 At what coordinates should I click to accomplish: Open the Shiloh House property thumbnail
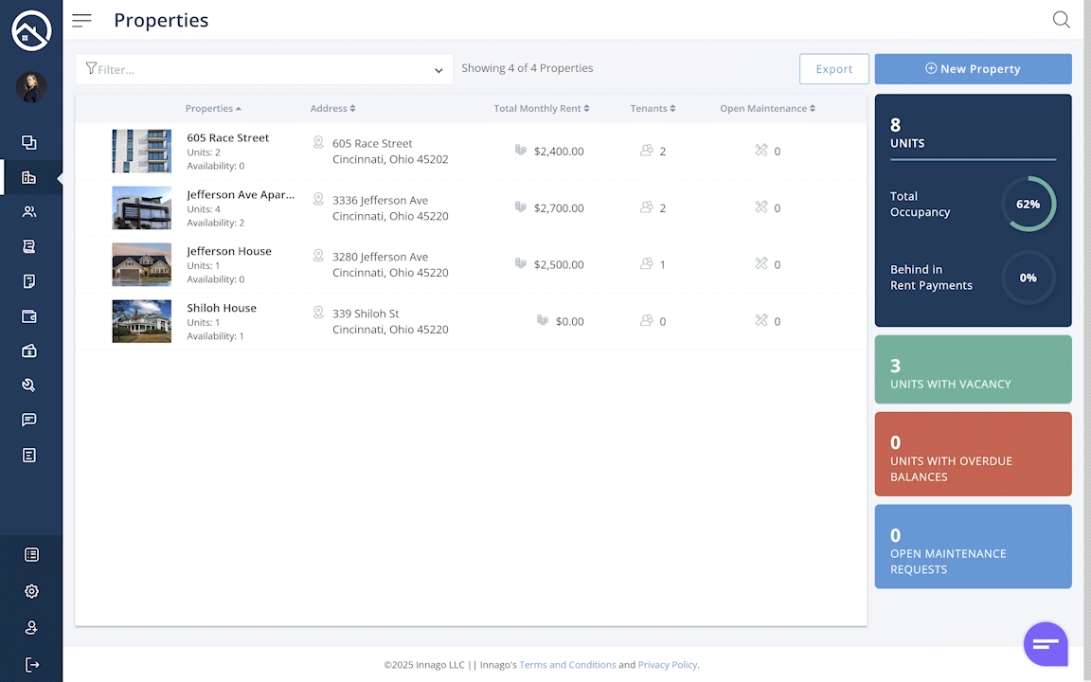pyautogui.click(x=141, y=321)
